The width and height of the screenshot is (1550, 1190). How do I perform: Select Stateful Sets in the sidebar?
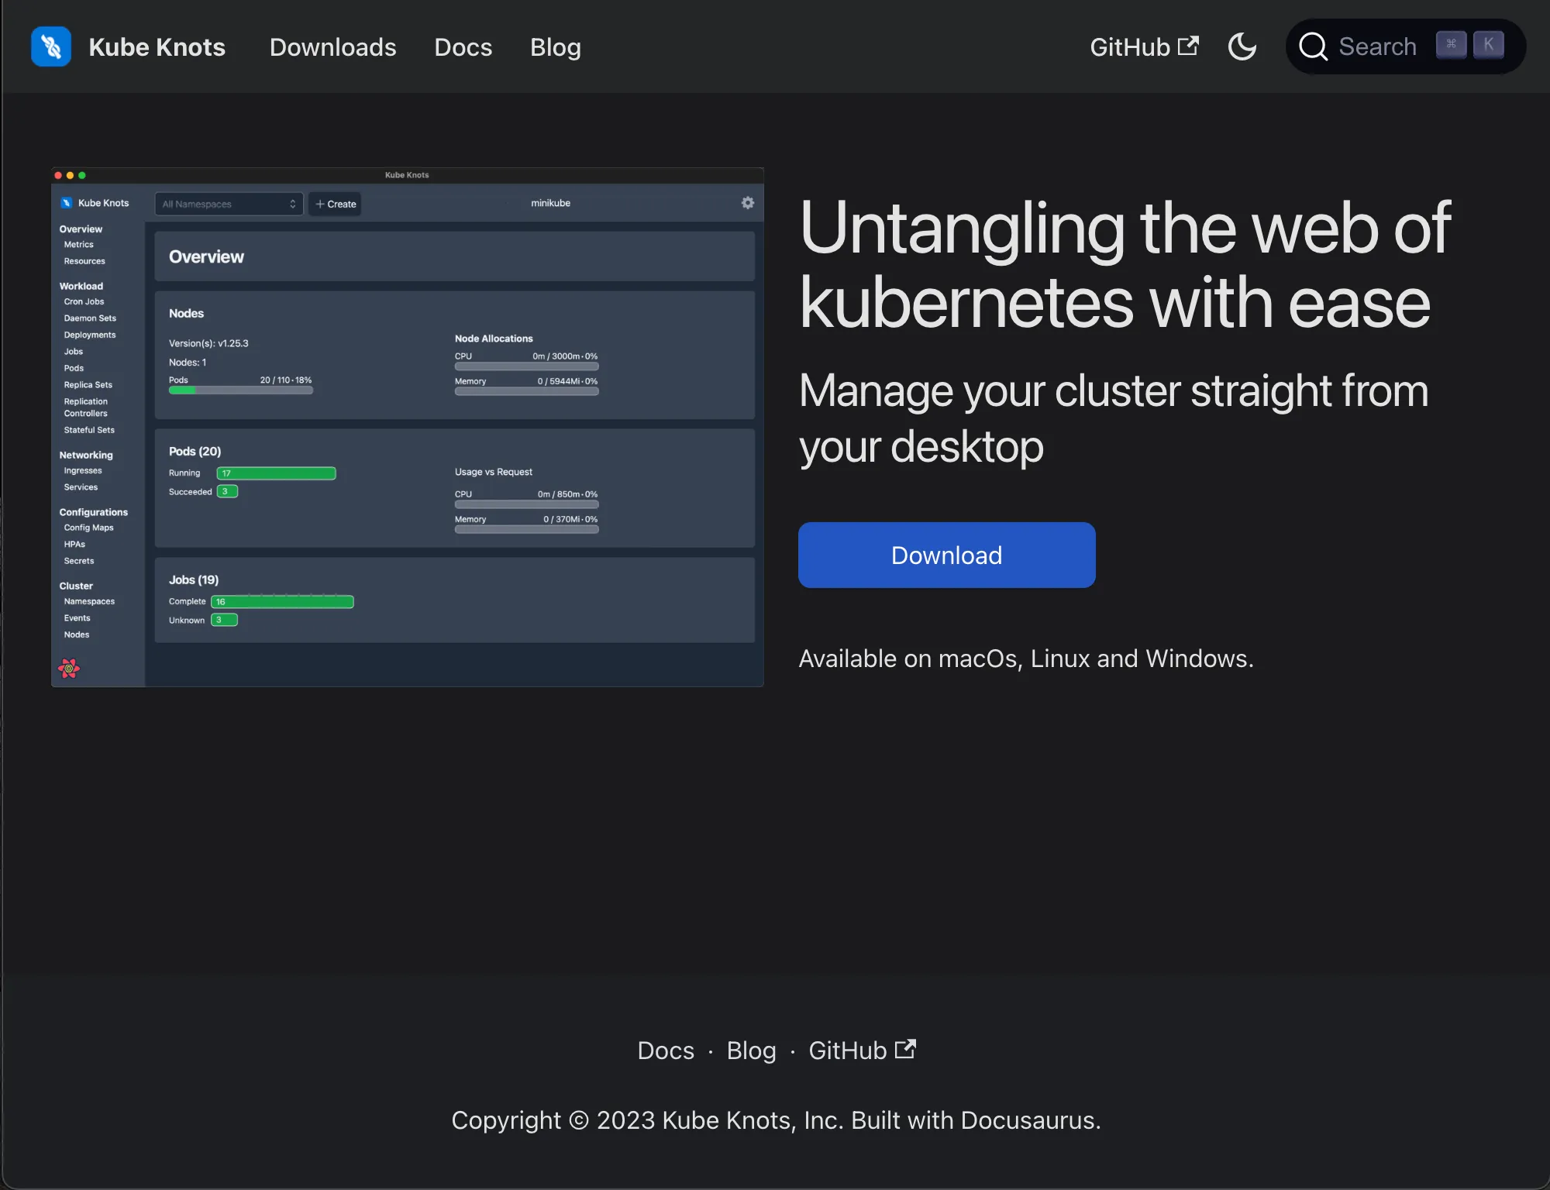tap(89, 430)
